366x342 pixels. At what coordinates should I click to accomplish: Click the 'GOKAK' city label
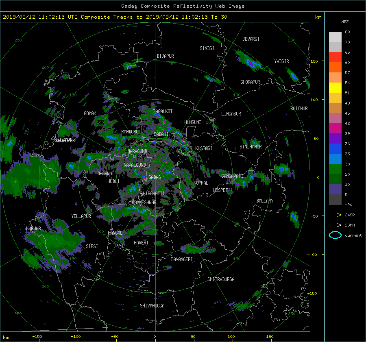pyautogui.click(x=90, y=113)
